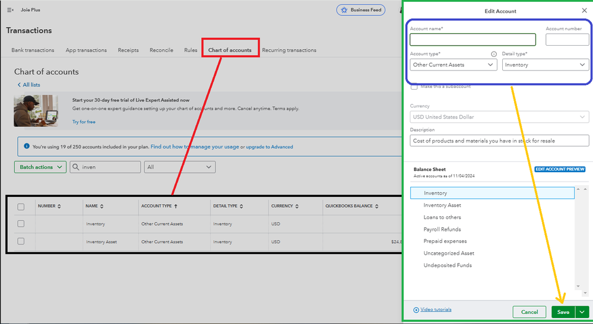Switch to Reconcile tab
Screen dimensions: 593x324
(161, 50)
